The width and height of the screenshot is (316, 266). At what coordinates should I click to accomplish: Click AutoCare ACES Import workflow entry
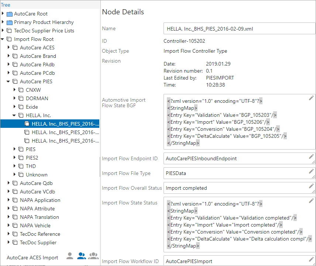click(32, 258)
